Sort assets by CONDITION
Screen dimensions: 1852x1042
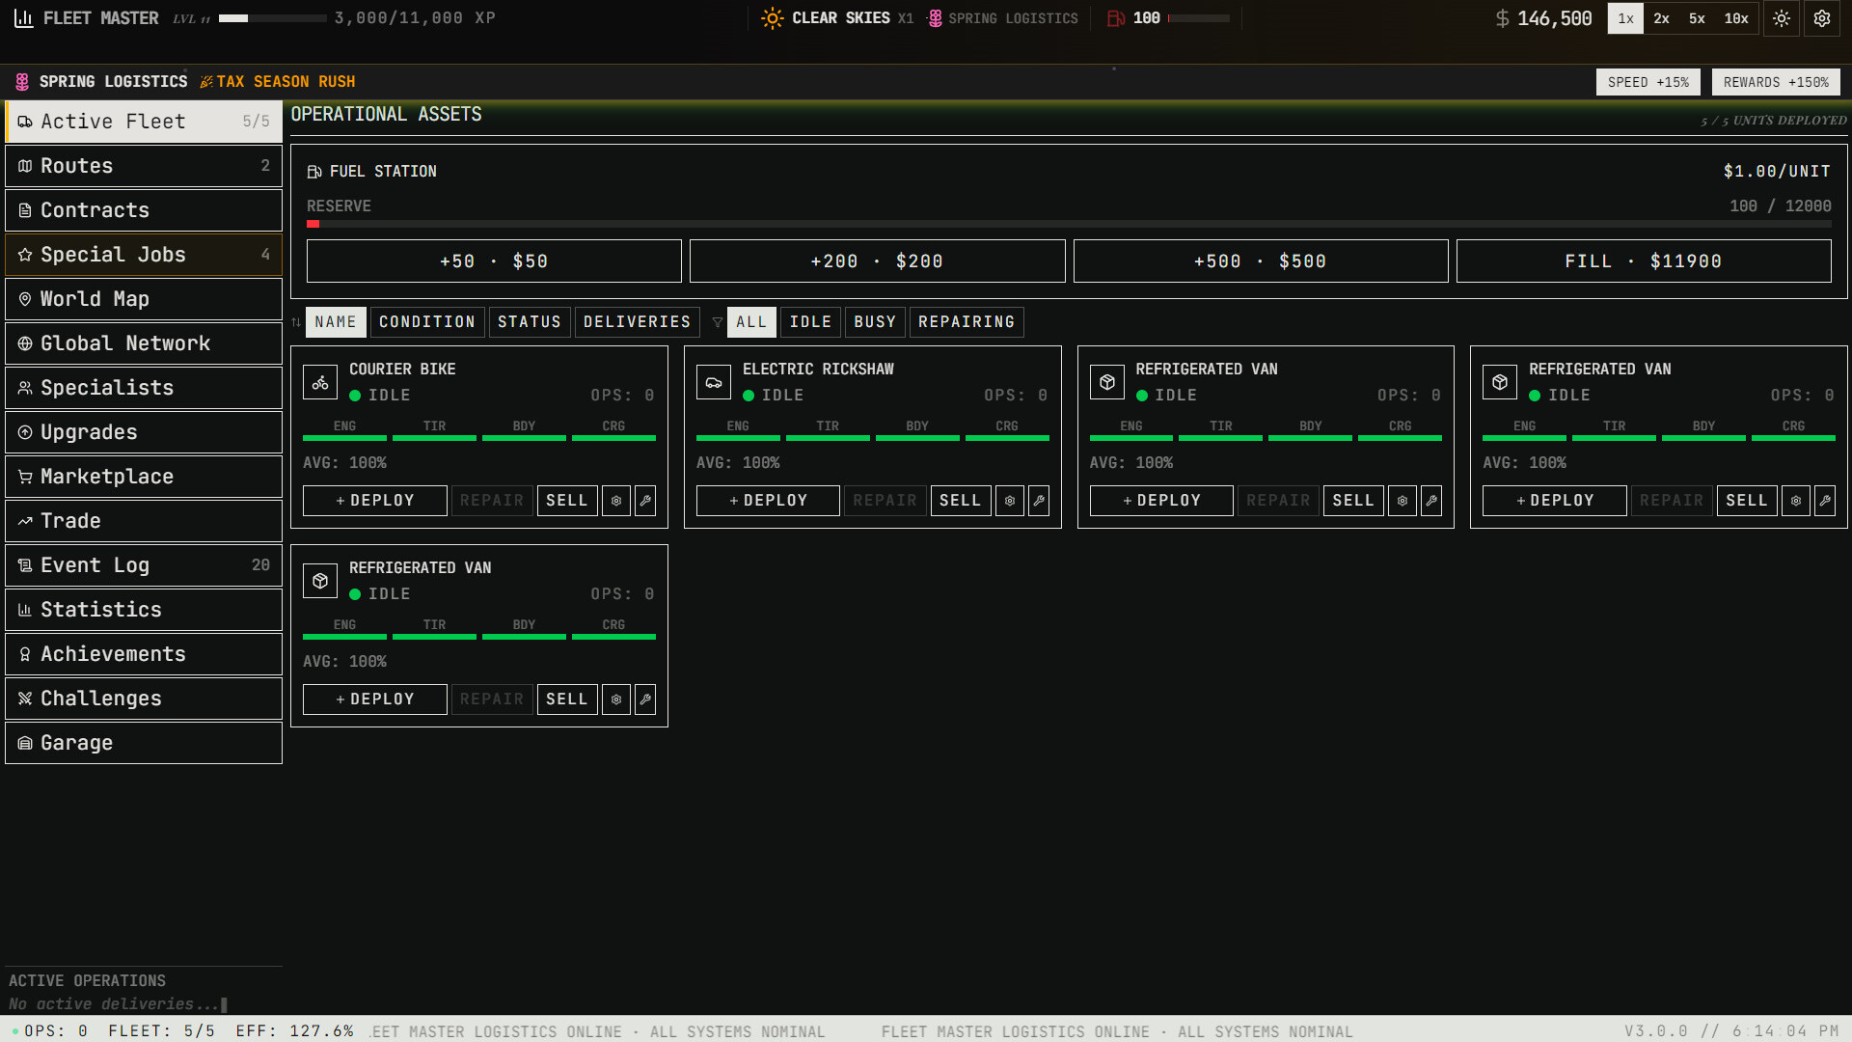coord(426,322)
